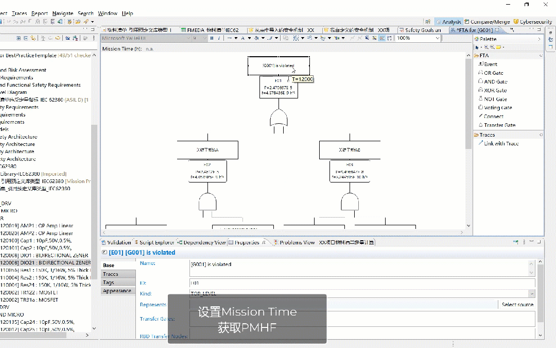The image size is (556, 348).
Task: Click the expand all icon in left panel
Action: [19, 38]
